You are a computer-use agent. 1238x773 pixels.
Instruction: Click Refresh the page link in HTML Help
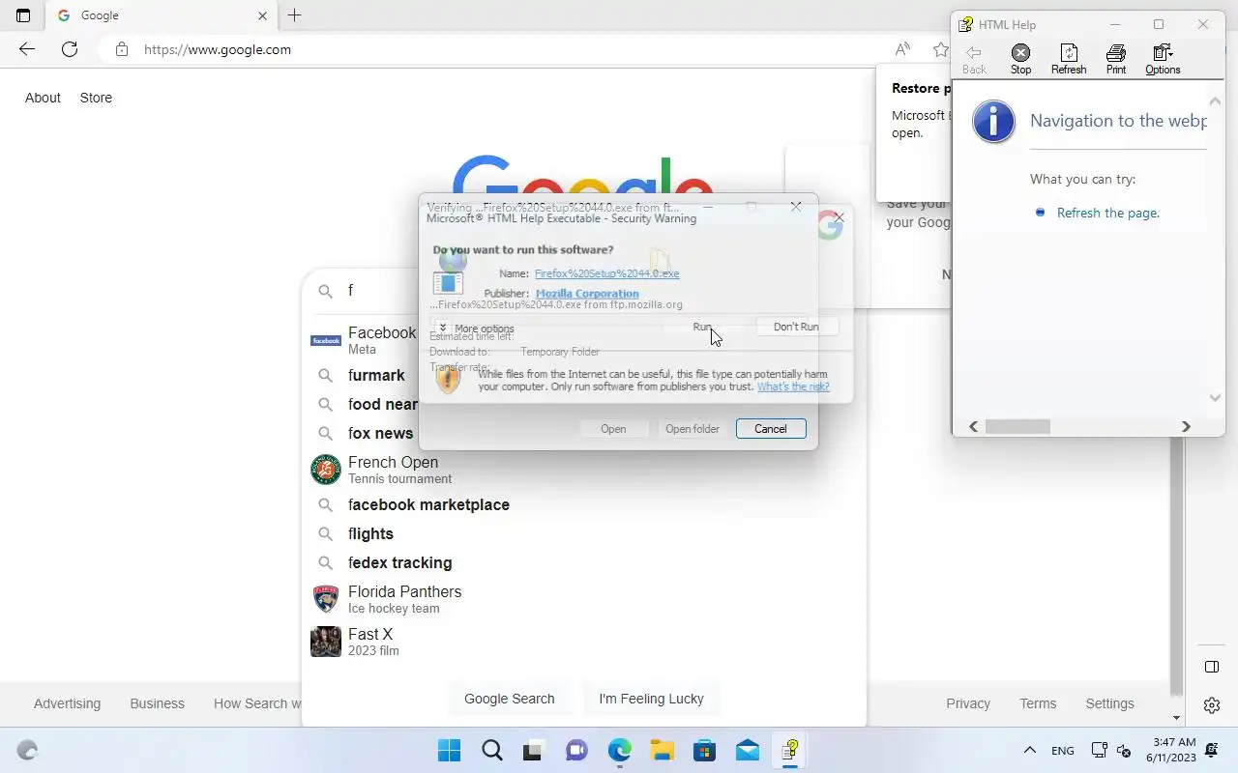click(1108, 213)
